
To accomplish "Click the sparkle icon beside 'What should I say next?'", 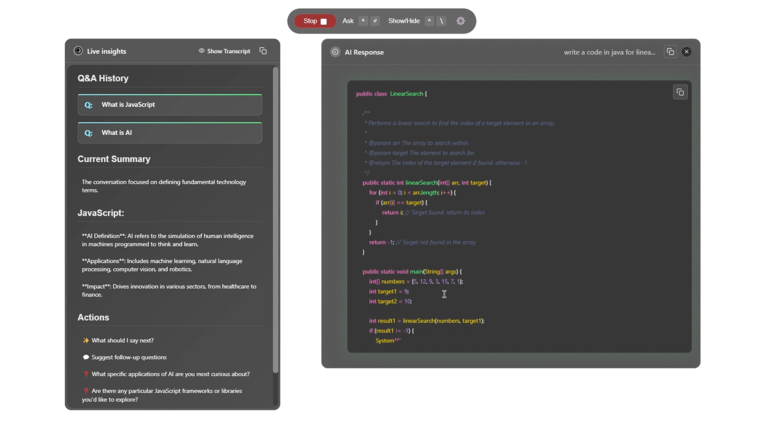I will [86, 341].
